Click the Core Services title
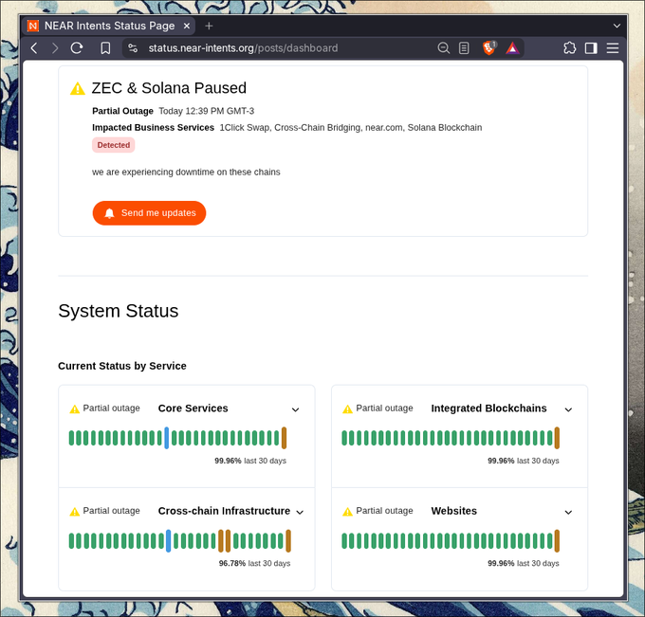The height and width of the screenshot is (617, 645). tap(193, 408)
